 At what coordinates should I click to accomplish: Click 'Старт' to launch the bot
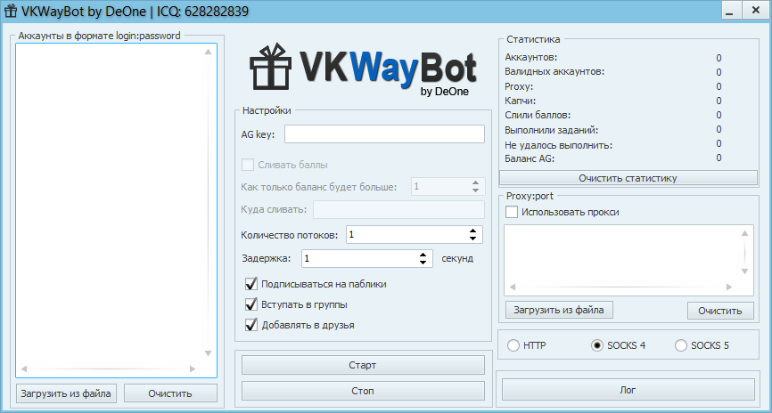363,365
